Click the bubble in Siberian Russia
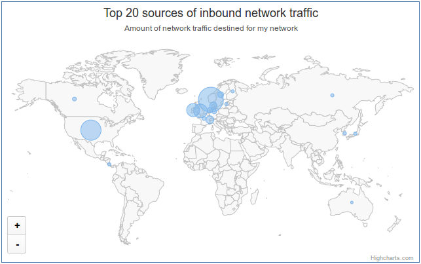 tap(332, 96)
